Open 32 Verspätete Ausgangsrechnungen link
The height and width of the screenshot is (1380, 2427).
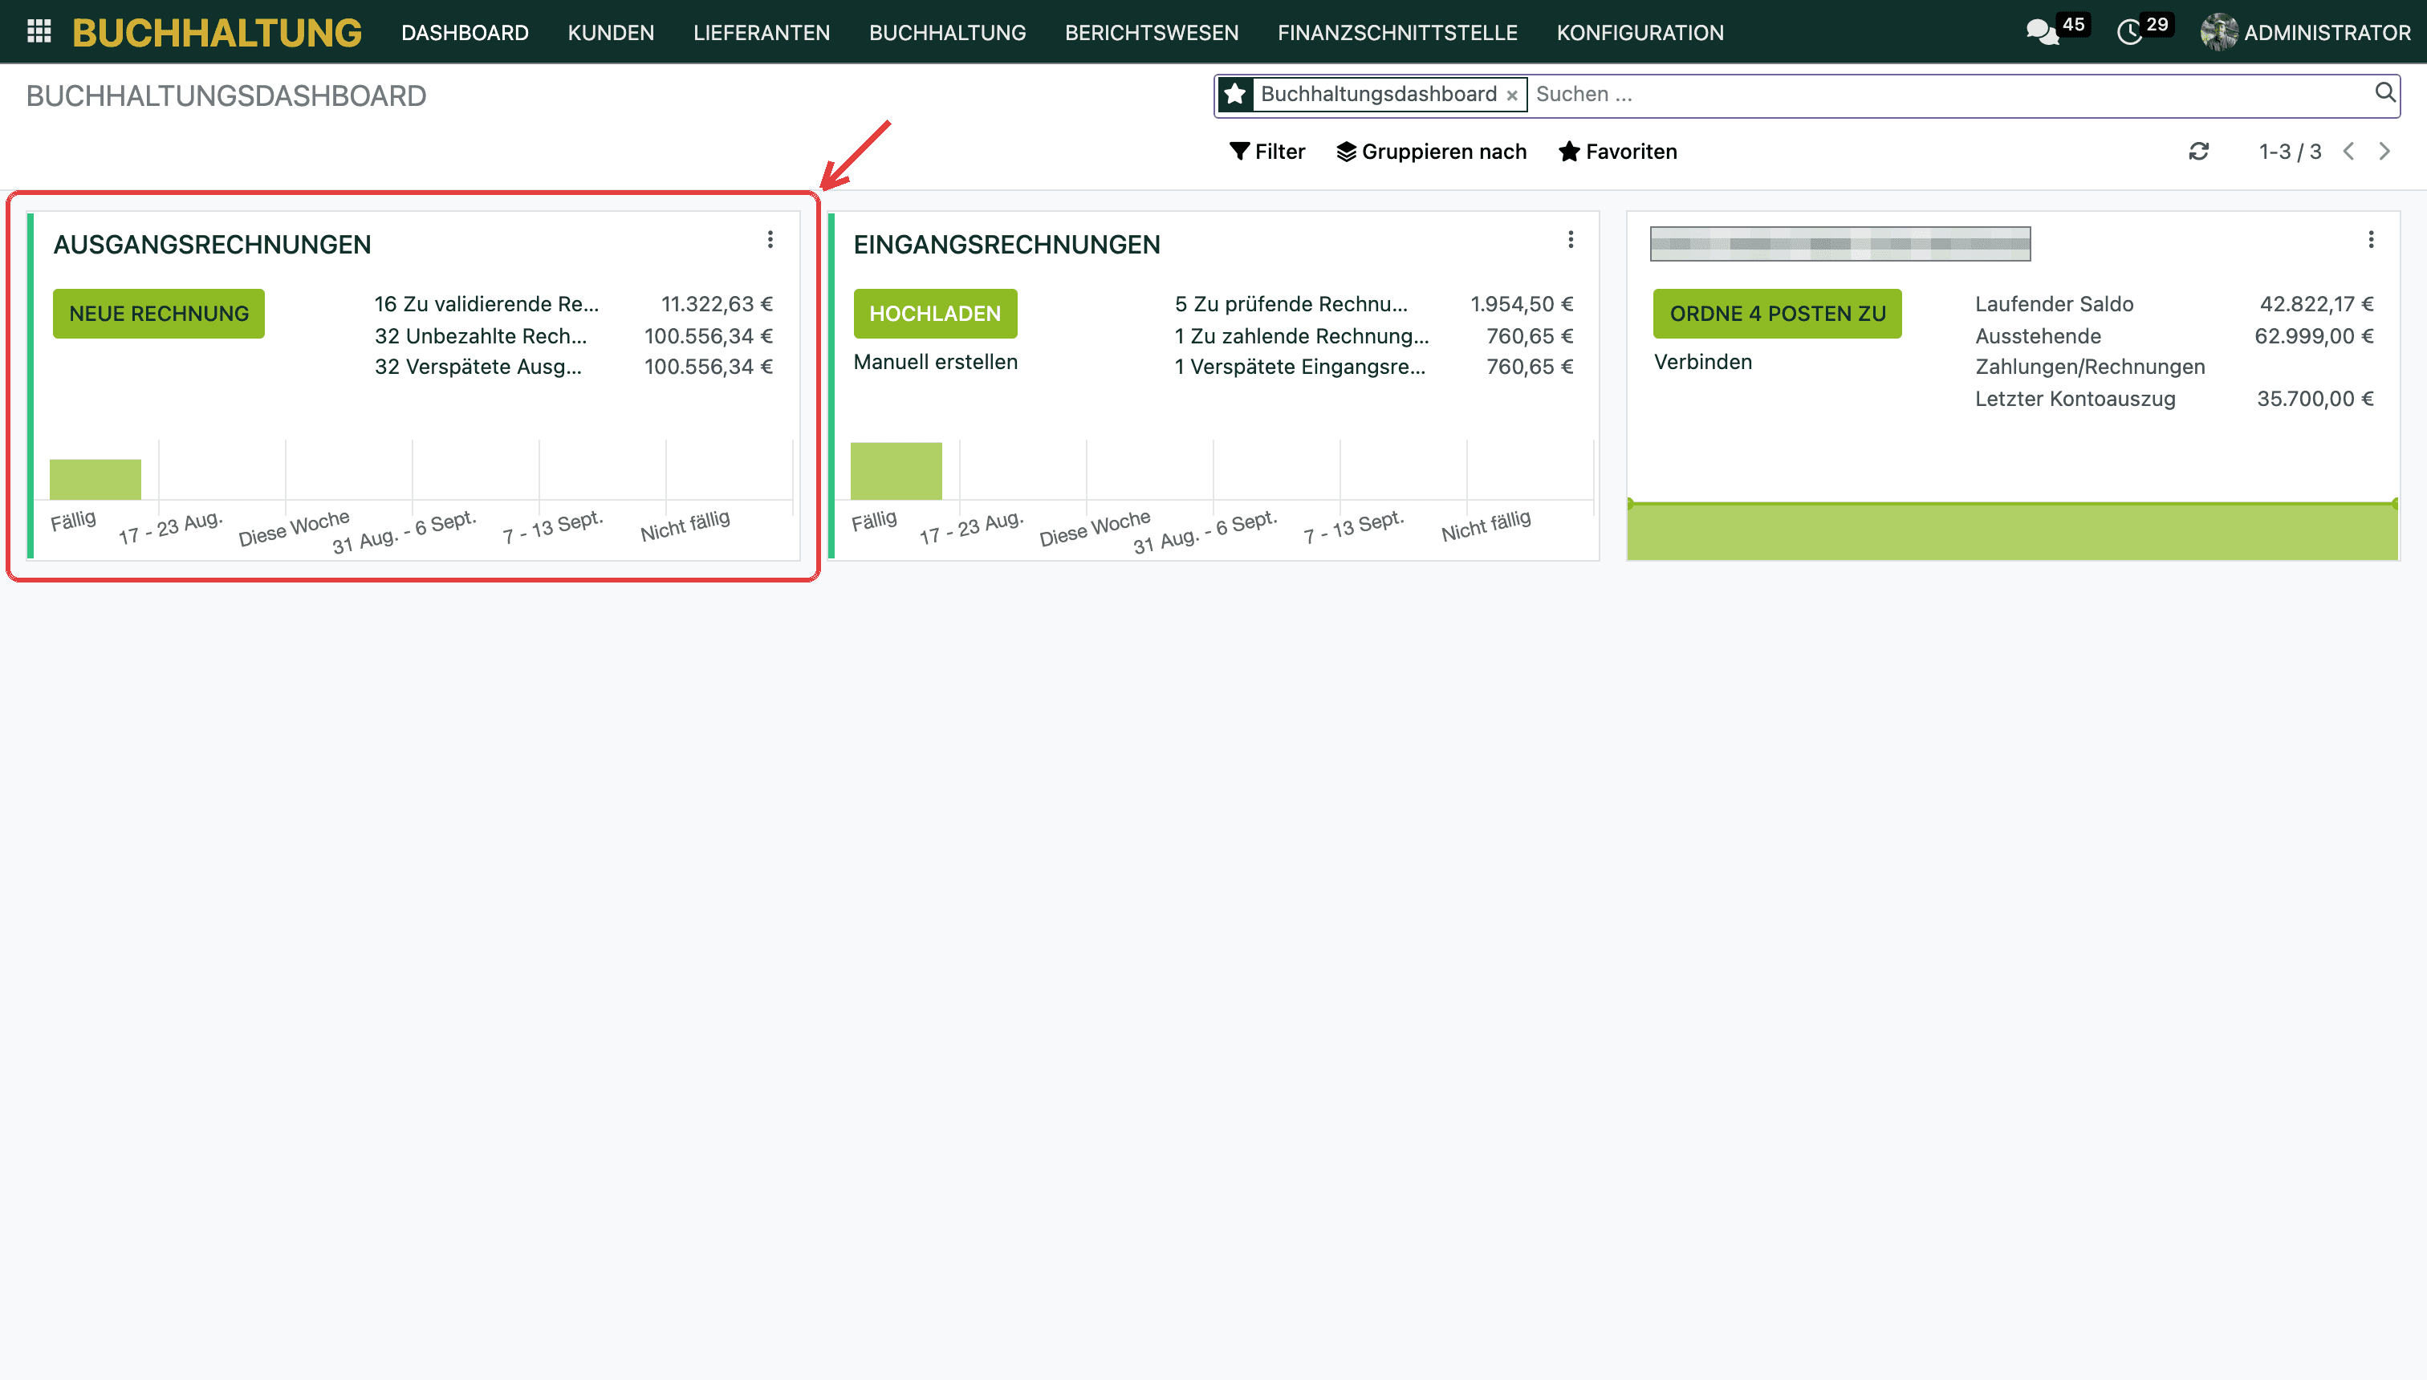click(478, 367)
